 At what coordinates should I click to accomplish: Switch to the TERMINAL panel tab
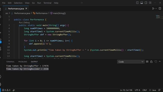coord(10,62)
